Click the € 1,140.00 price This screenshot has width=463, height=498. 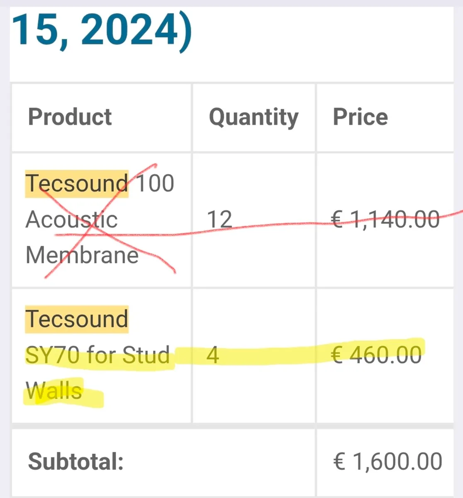pyautogui.click(x=386, y=219)
